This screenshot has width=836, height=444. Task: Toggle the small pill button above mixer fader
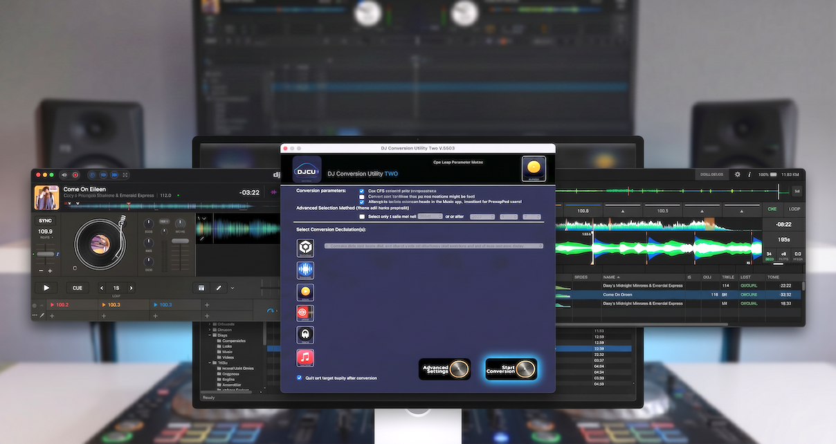(164, 221)
